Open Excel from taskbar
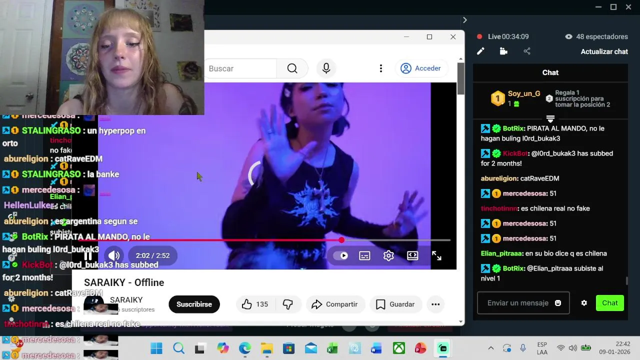640x360 pixels. [332, 348]
